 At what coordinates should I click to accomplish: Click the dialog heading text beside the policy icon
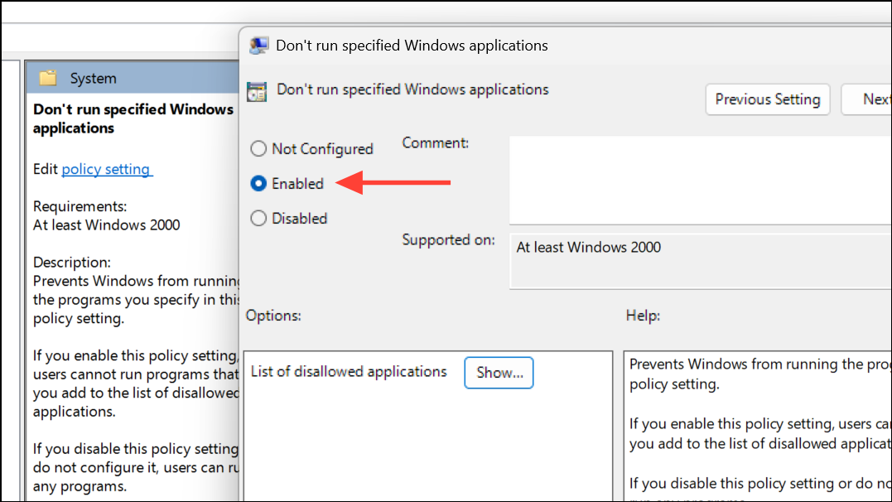pos(412,89)
